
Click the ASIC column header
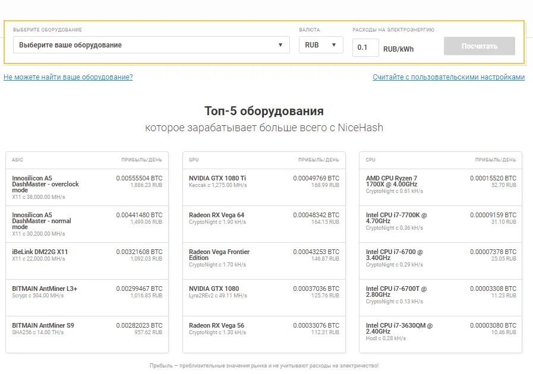[17, 160]
